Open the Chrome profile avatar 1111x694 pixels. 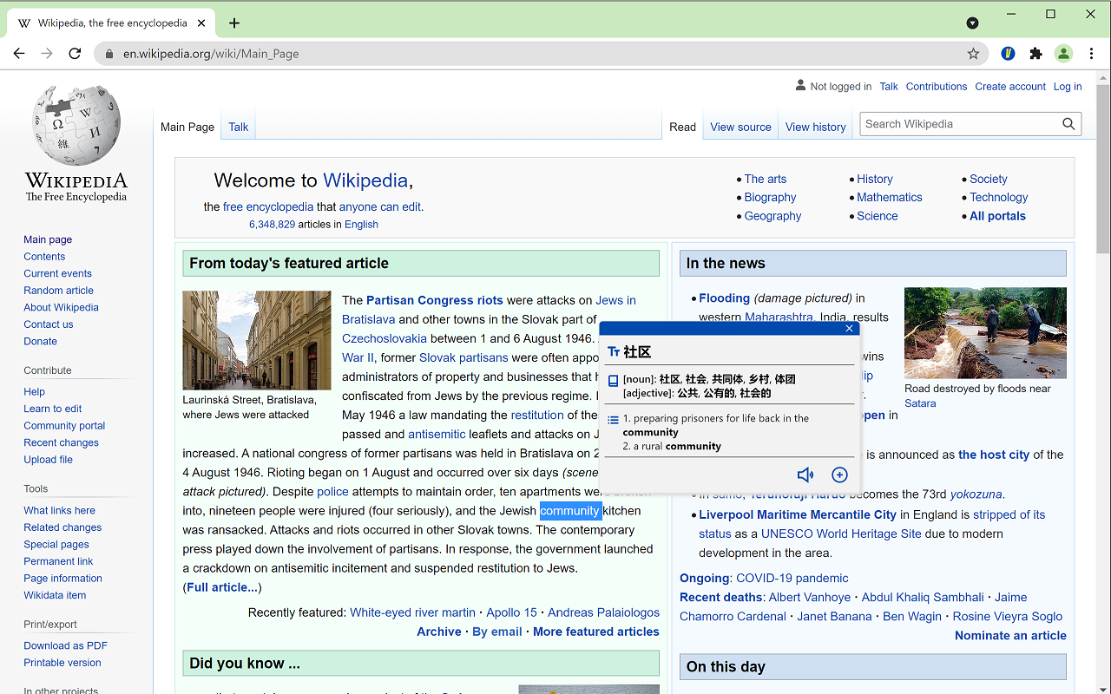click(x=1063, y=54)
